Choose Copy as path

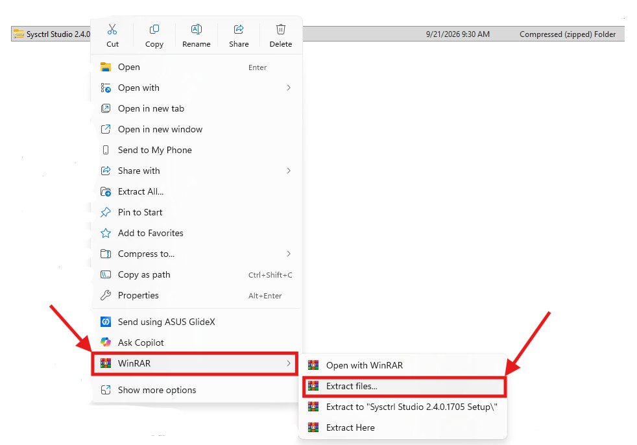click(196, 275)
